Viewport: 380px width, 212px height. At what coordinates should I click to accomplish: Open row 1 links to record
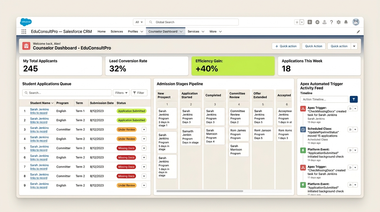39,113
